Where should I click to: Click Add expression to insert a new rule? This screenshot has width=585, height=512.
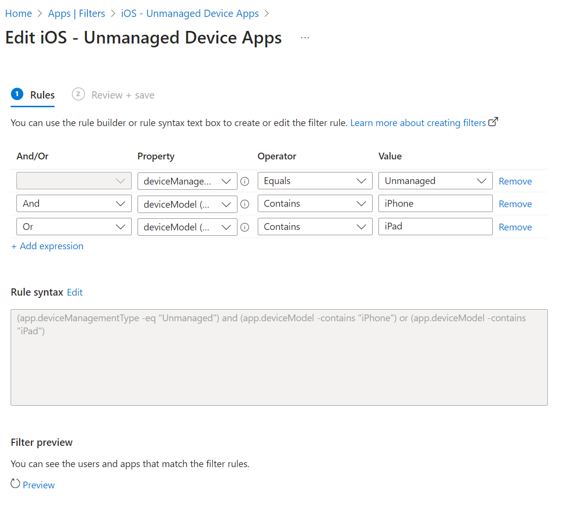[x=47, y=246]
